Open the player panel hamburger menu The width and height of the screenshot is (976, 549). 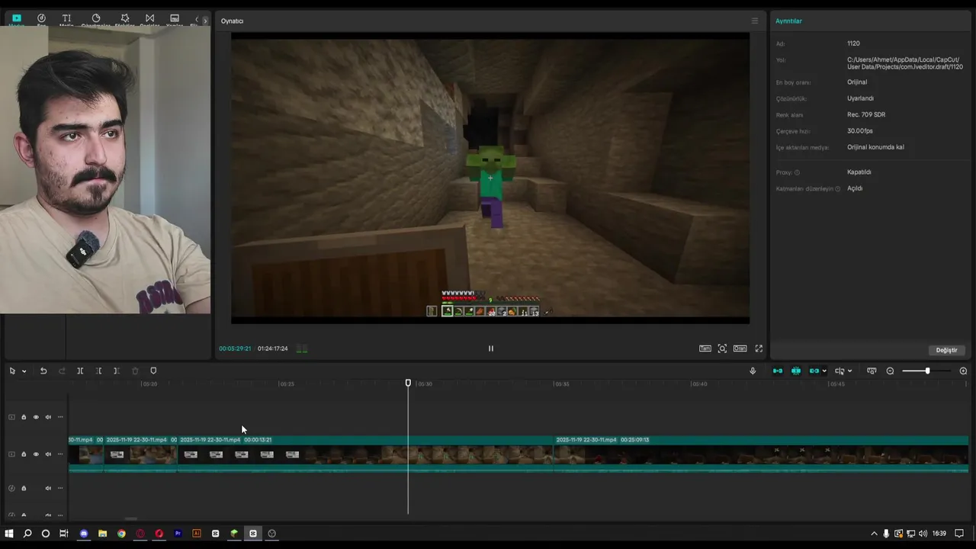(x=755, y=21)
